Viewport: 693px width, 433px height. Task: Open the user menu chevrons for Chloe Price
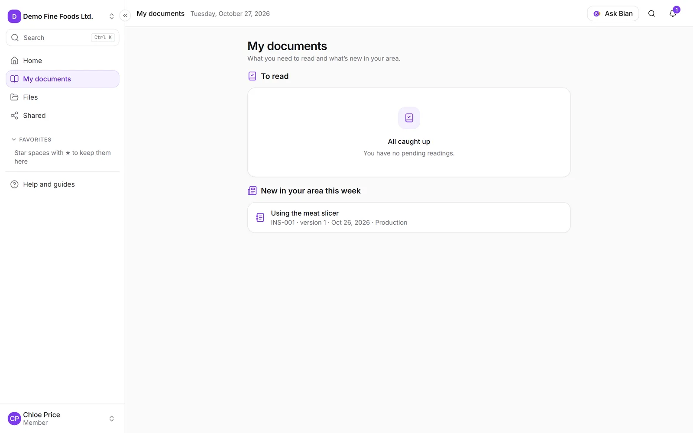[x=111, y=419]
